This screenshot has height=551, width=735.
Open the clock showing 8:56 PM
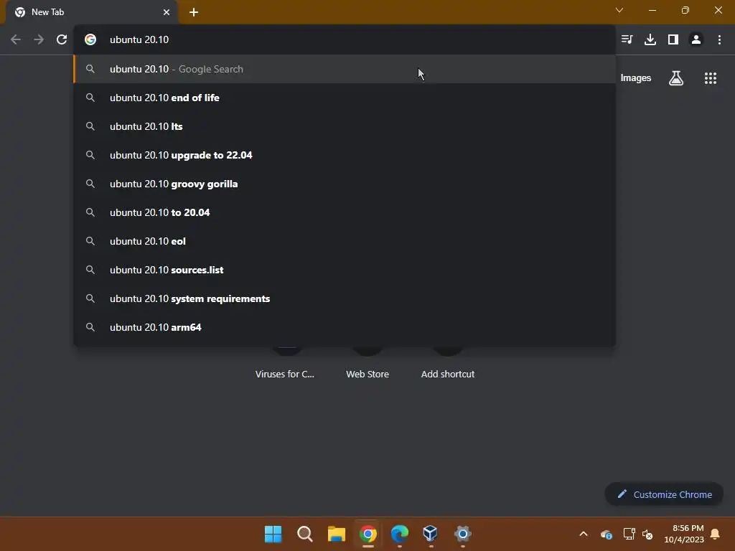point(684,534)
